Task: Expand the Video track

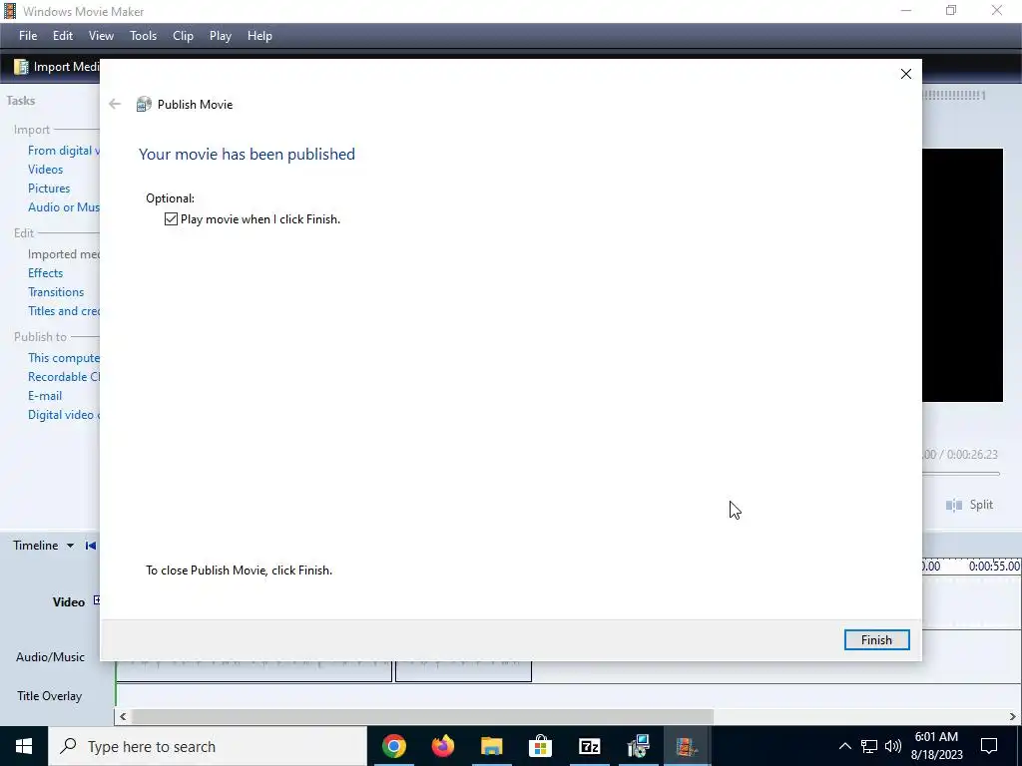Action: 97,599
